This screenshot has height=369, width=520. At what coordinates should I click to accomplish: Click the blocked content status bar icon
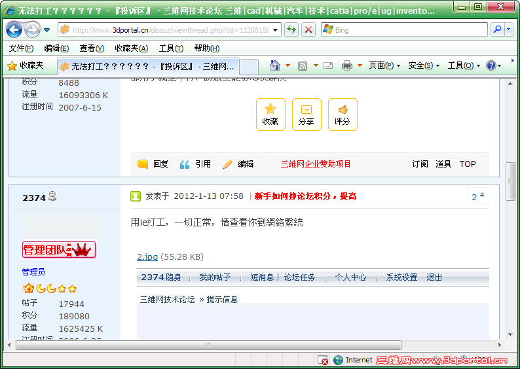323,360
